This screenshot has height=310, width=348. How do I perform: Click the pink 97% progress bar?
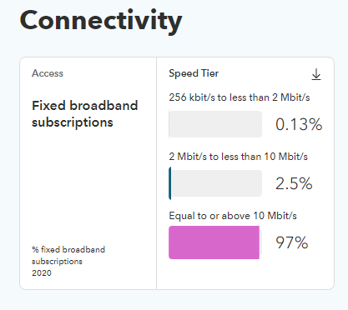215,242
